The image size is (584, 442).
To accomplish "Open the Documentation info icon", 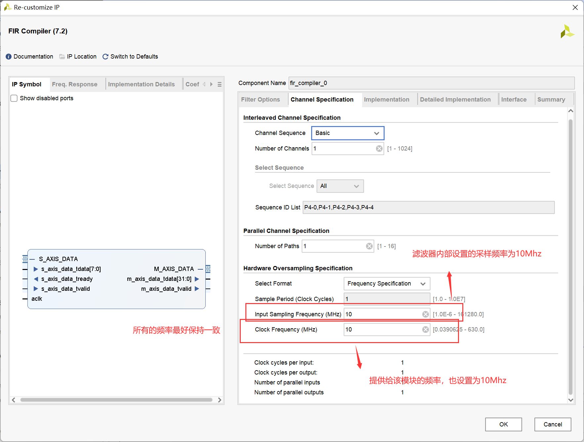I will (9, 57).
